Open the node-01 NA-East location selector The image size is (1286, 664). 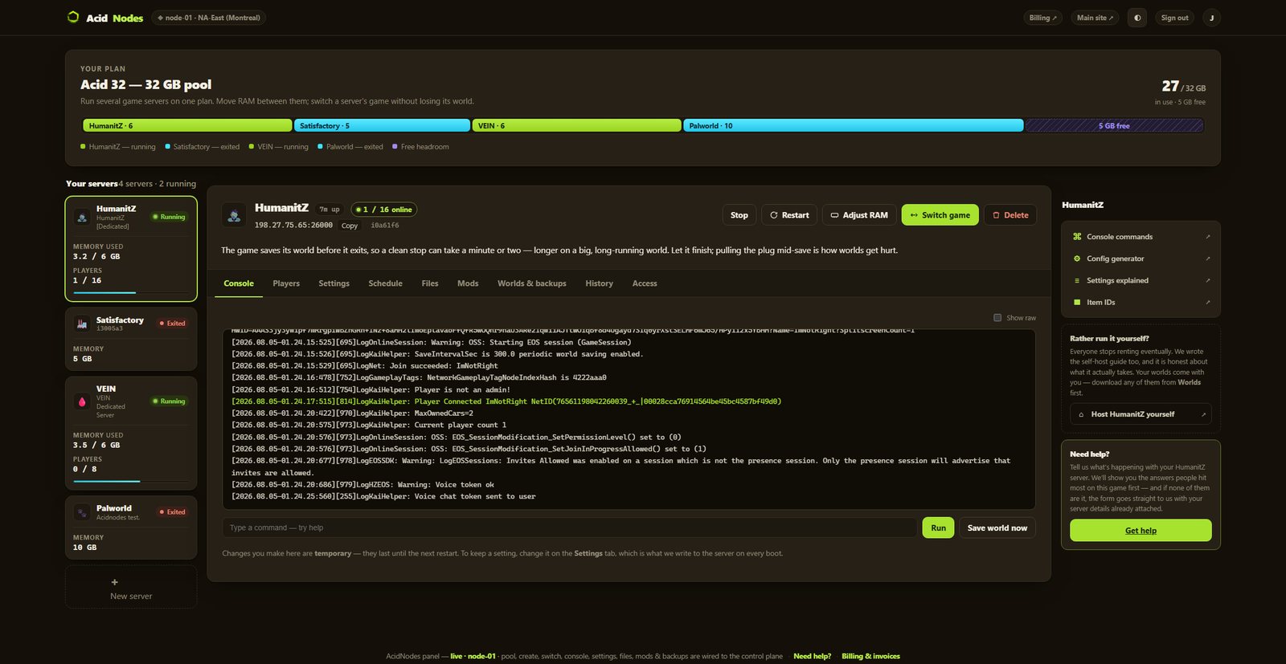tap(209, 18)
